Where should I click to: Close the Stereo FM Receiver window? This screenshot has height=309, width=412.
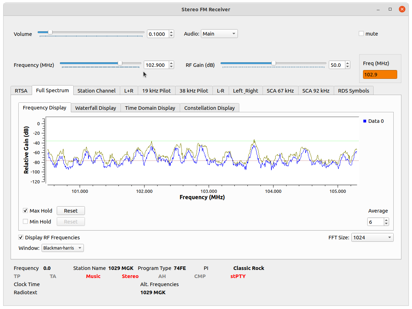402,10
